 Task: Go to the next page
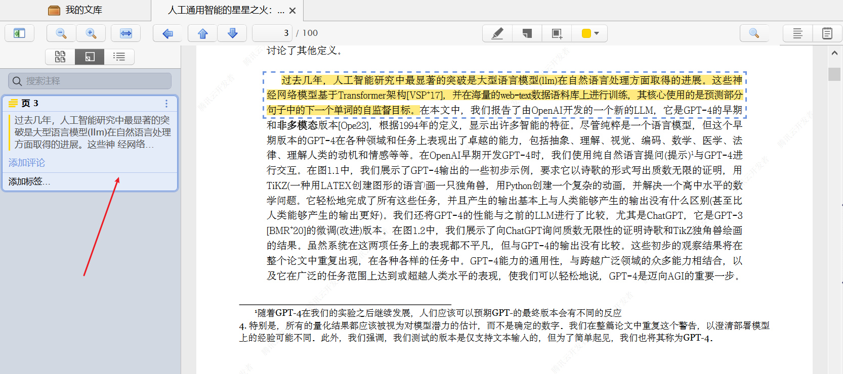232,33
